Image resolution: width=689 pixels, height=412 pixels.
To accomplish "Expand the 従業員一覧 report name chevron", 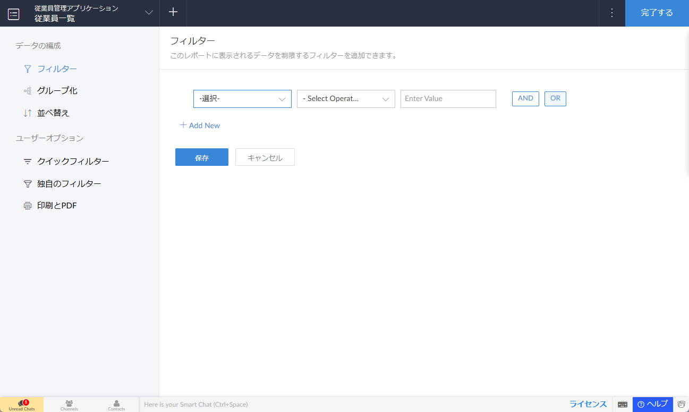I will 149,13.
